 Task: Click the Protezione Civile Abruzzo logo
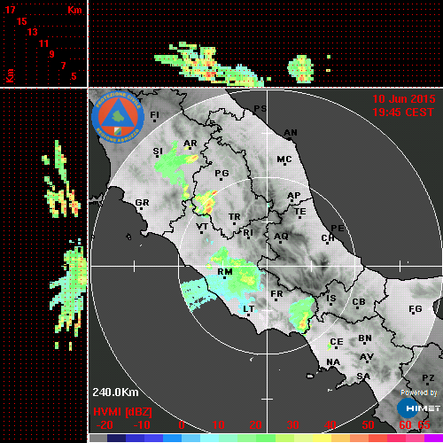click(118, 117)
